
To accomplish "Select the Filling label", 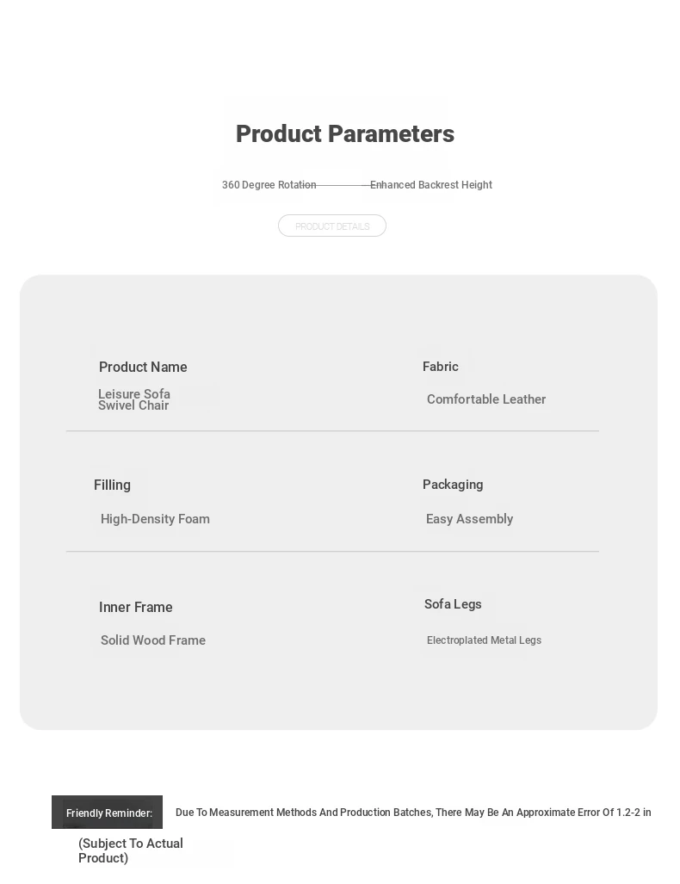I will coord(112,485).
